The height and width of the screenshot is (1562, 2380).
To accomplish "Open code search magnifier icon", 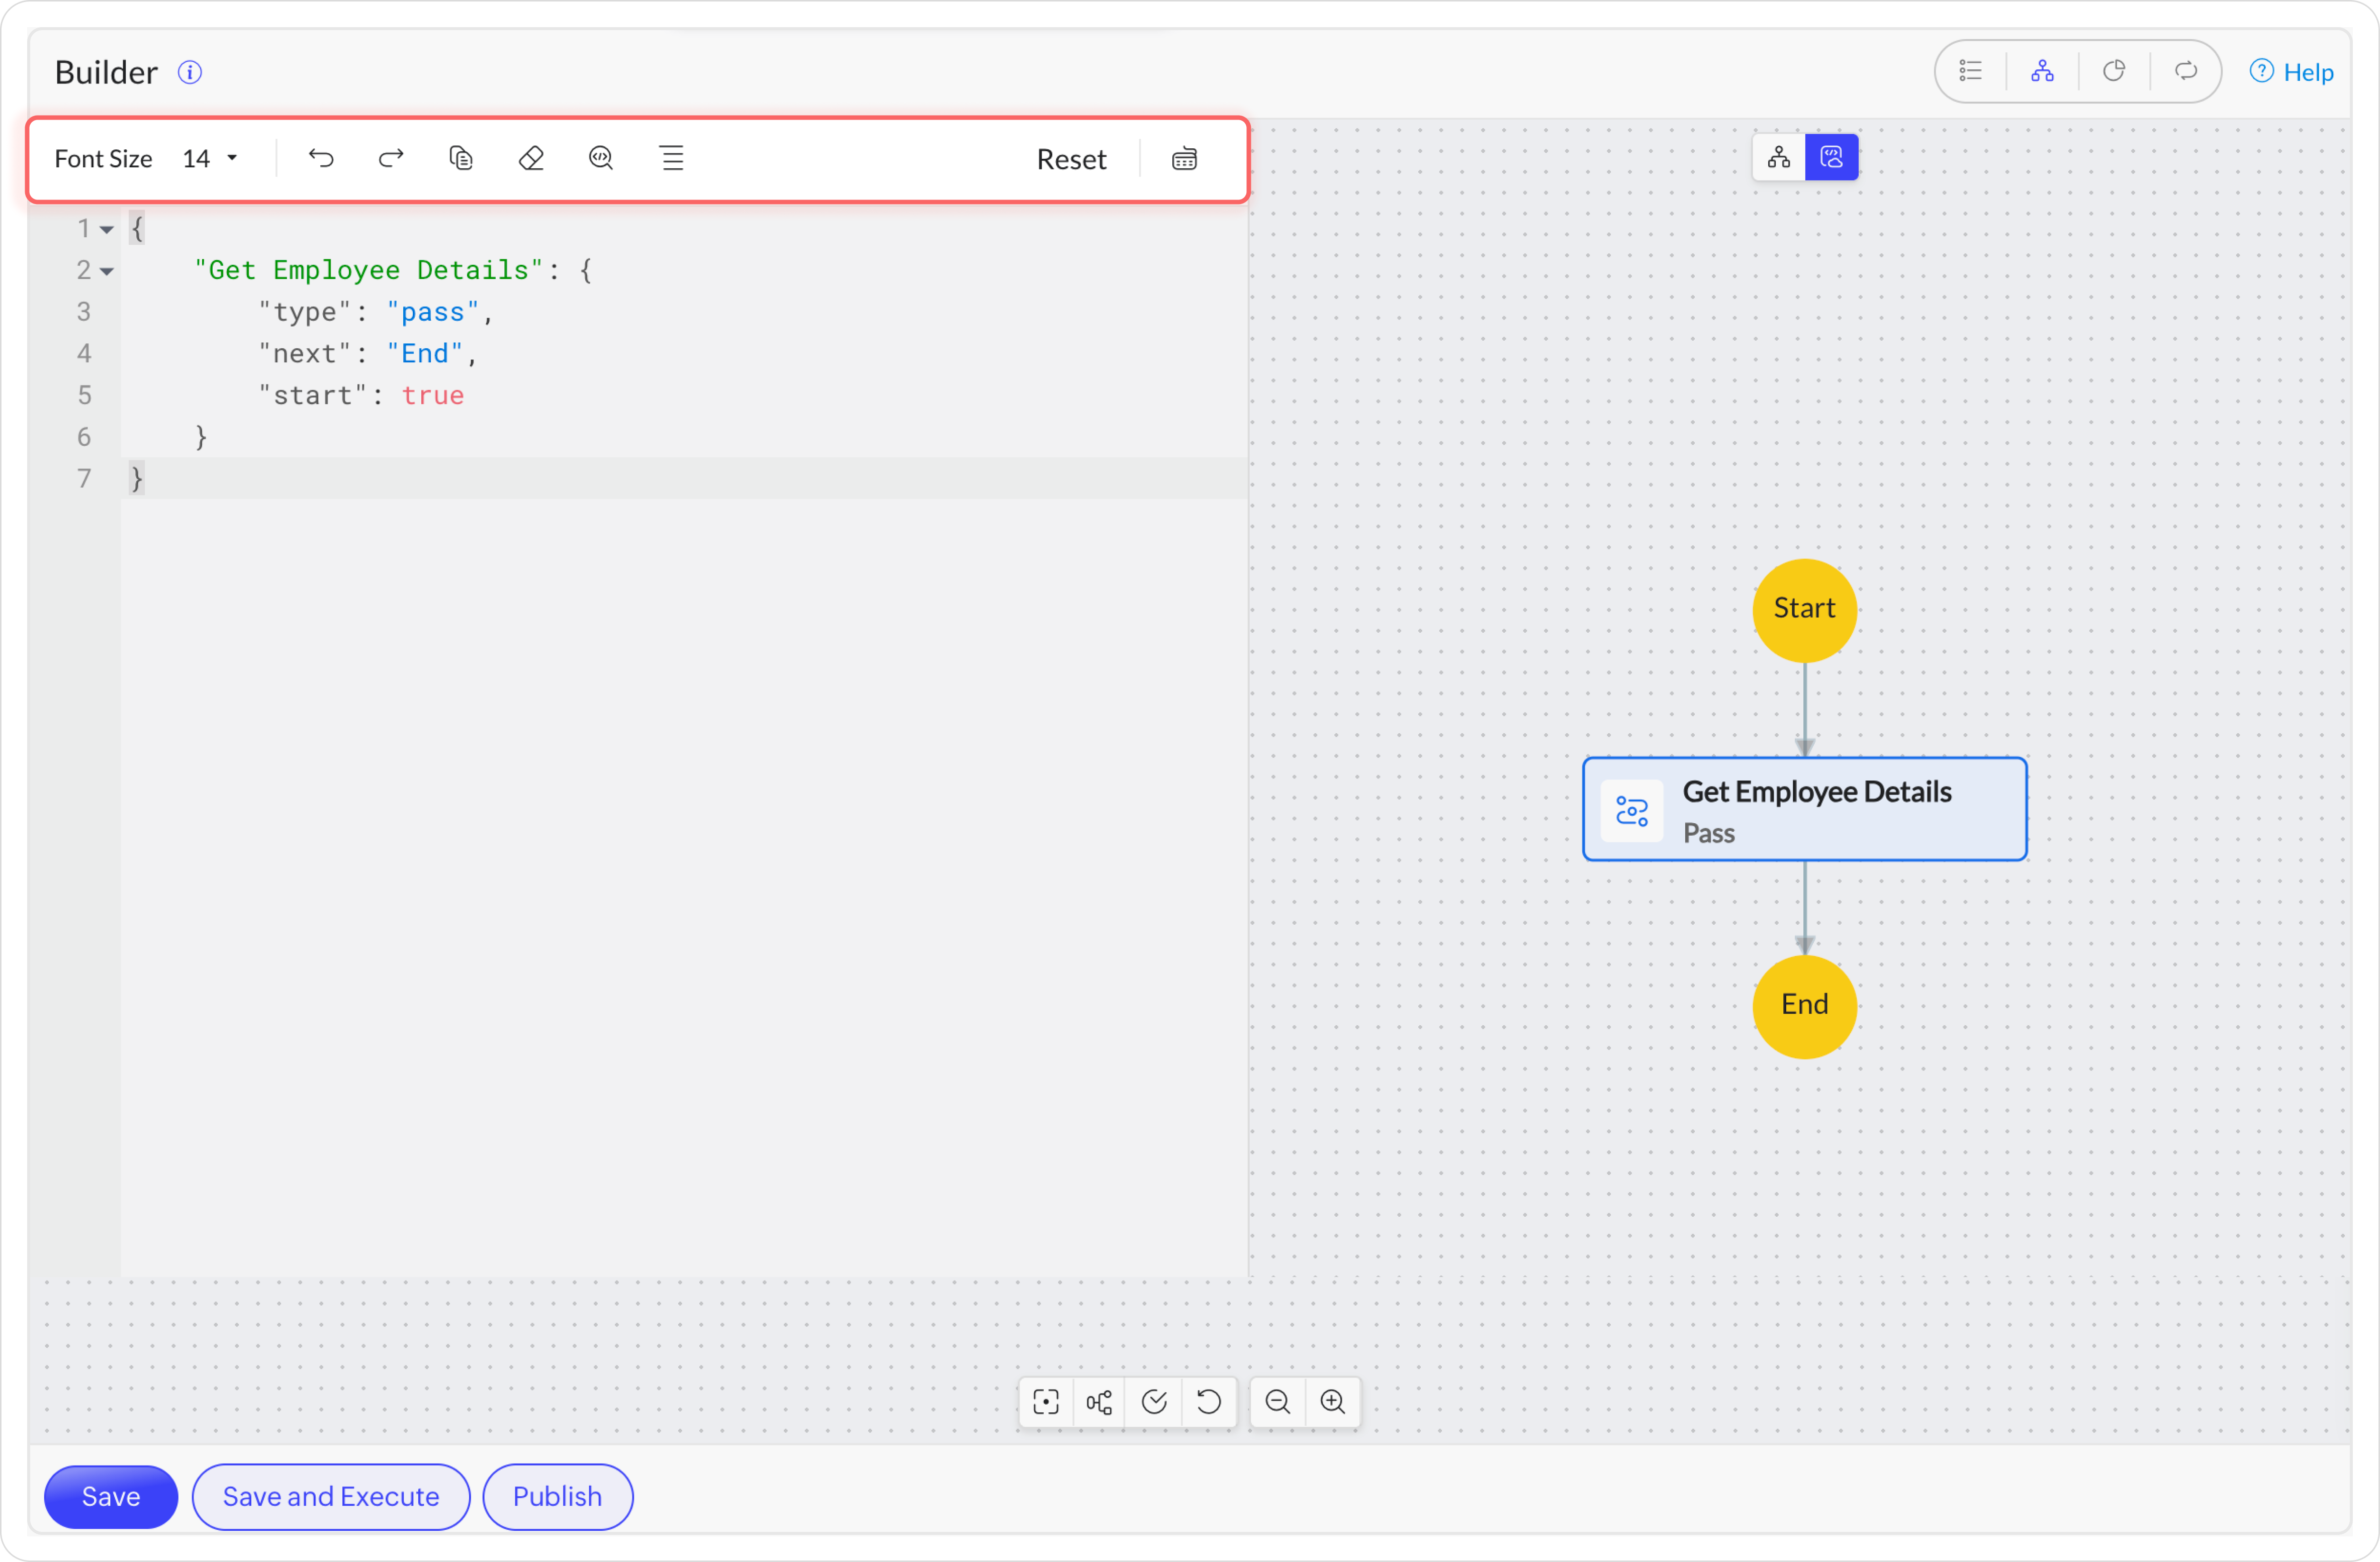I will pos(601,158).
